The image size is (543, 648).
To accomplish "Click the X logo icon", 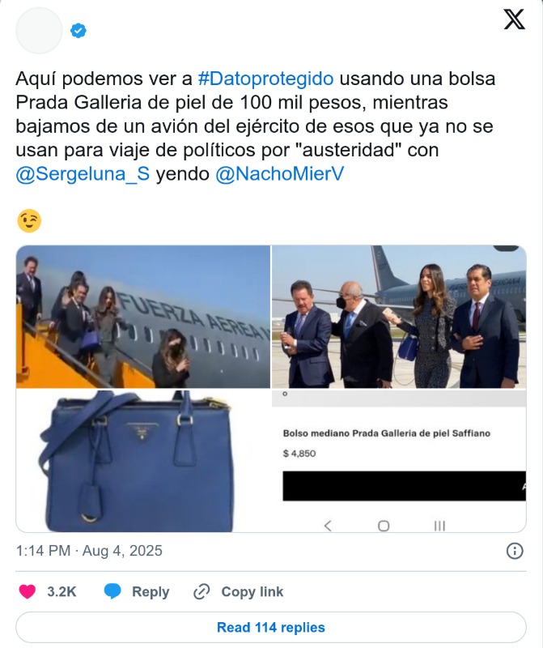I will (514, 19).
